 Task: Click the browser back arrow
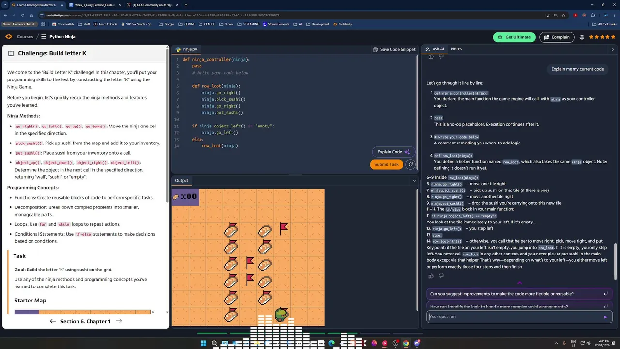click(x=5, y=15)
